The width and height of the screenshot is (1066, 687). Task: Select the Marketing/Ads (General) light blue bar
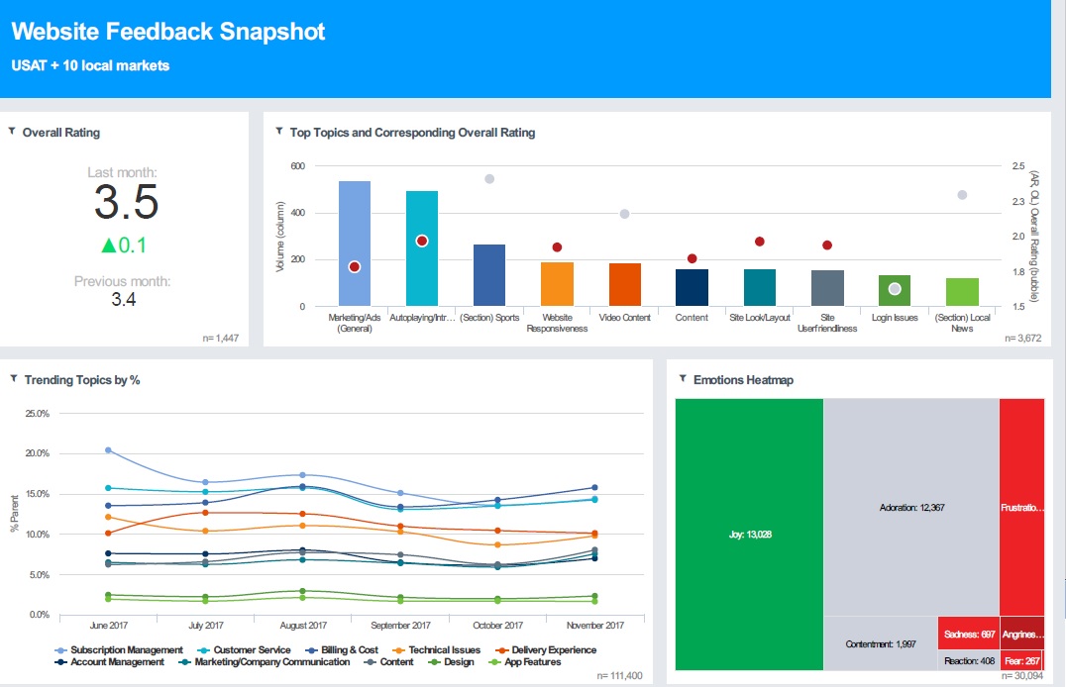(x=355, y=244)
